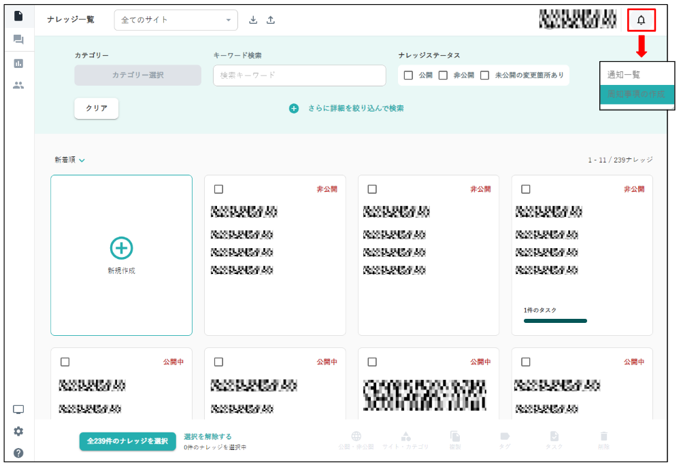The width and height of the screenshot is (681, 465).
Task: Tick the 非公開 status checkbox
Action: tap(443, 75)
